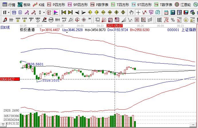Image resolution: width=198 pixels, height=128 pixels.
Task: Open the K线 candlestick chart tab
Action: tap(38, 5)
